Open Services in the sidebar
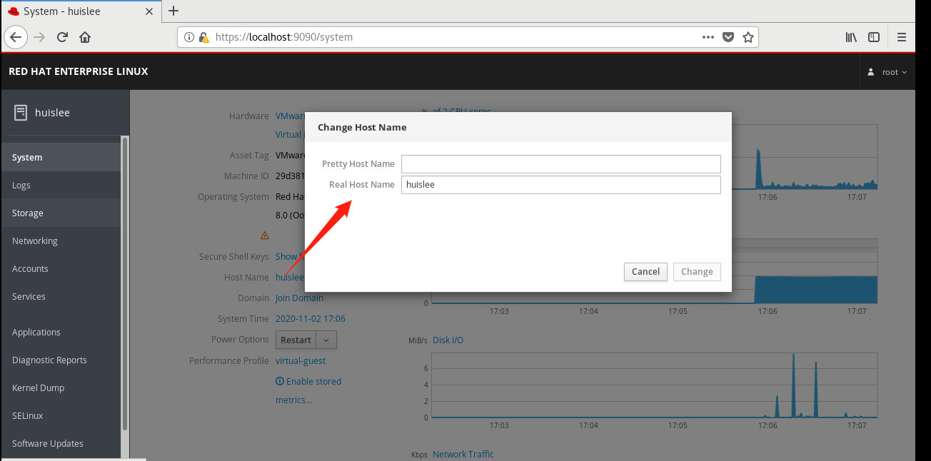 coord(61,296)
